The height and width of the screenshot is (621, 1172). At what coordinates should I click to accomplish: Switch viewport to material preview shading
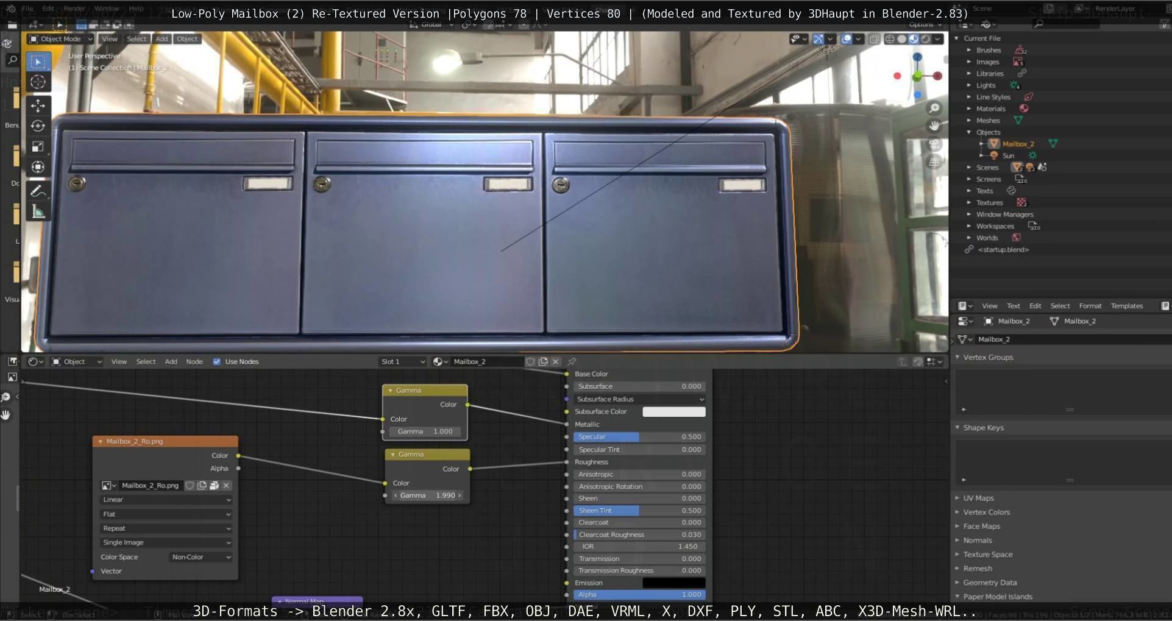click(x=914, y=39)
